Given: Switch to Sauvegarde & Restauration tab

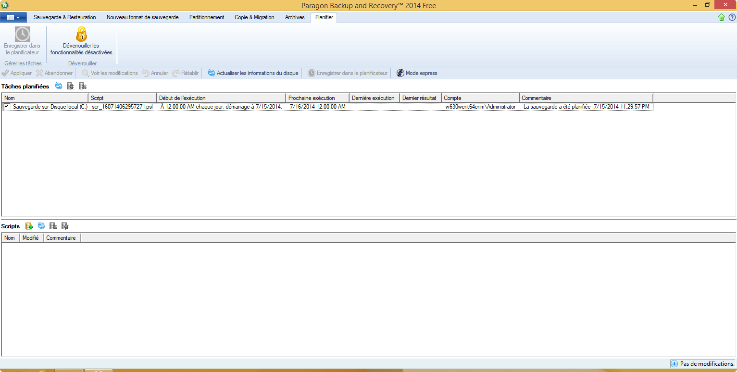Looking at the screenshot, I should (x=65, y=17).
